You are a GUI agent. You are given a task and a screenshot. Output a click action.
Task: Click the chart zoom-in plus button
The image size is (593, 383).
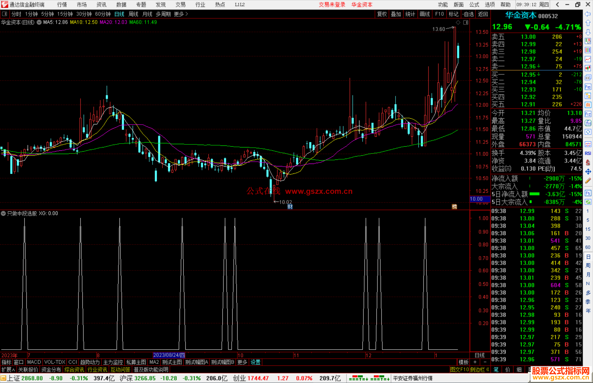475,362
